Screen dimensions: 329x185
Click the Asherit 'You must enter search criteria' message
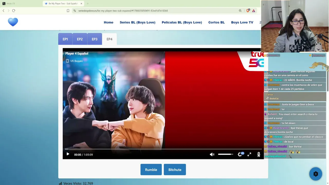[x=295, y=116]
